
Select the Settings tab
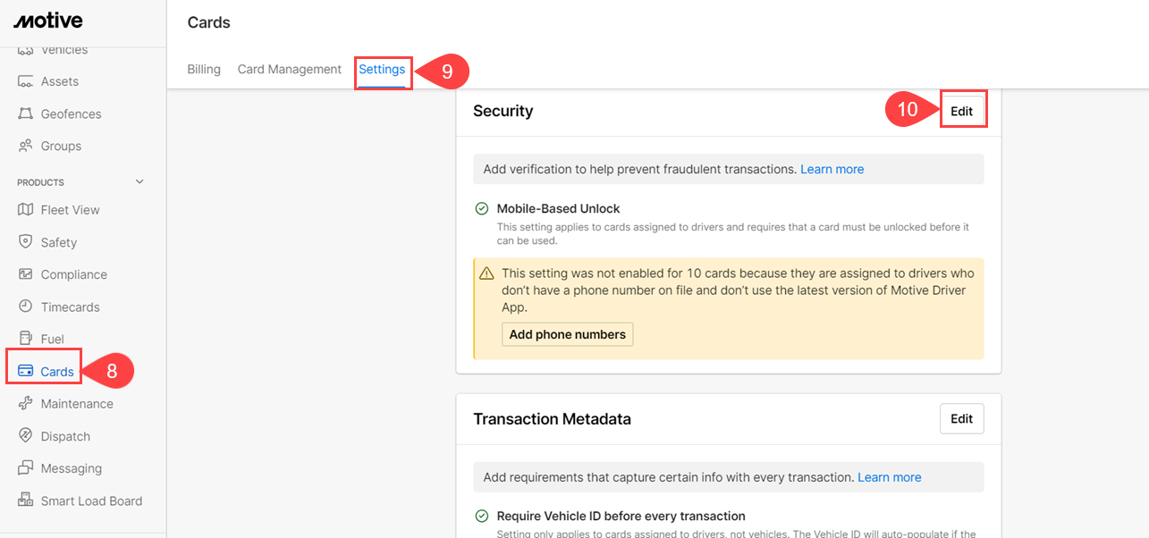click(x=382, y=70)
